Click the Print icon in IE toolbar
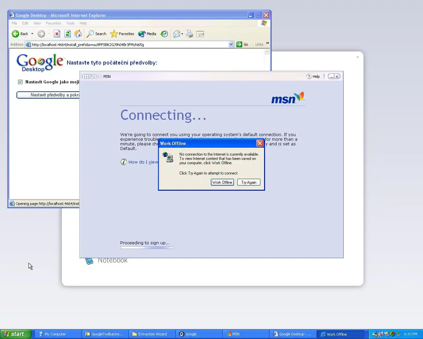The height and width of the screenshot is (339, 423). point(189,34)
